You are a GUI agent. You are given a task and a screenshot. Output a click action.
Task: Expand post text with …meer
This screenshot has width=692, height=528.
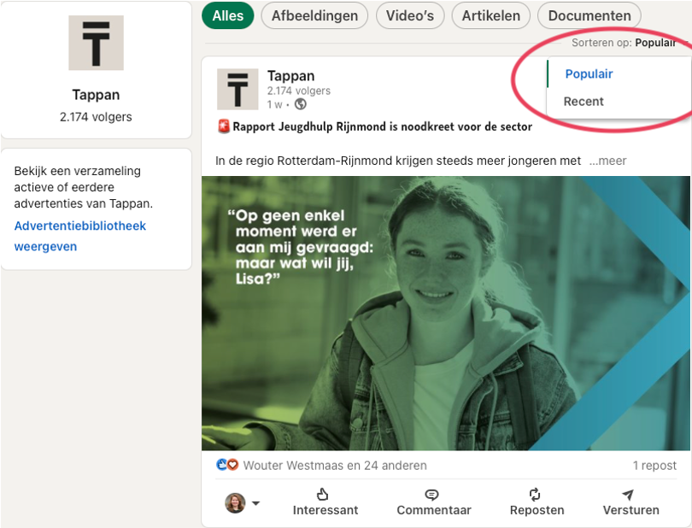point(607,161)
